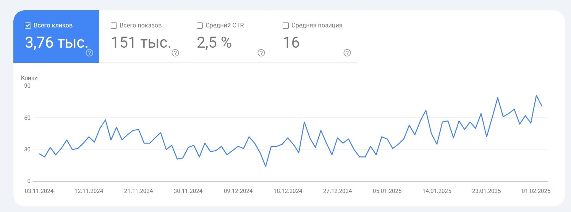Click the Клики axis label
The image size is (571, 212).
click(29, 78)
